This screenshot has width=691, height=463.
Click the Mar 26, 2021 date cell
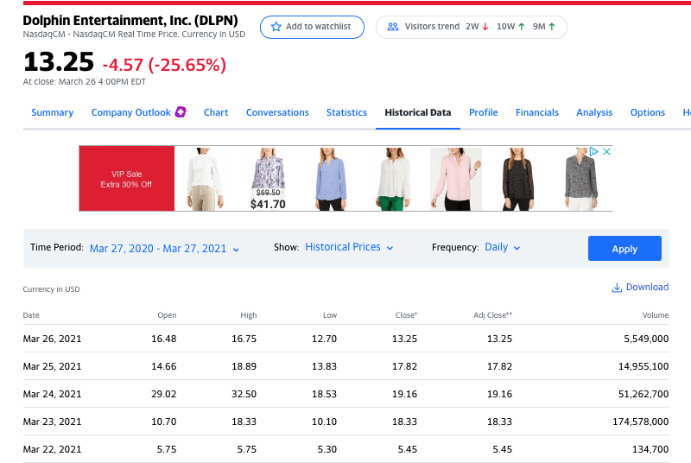click(52, 339)
